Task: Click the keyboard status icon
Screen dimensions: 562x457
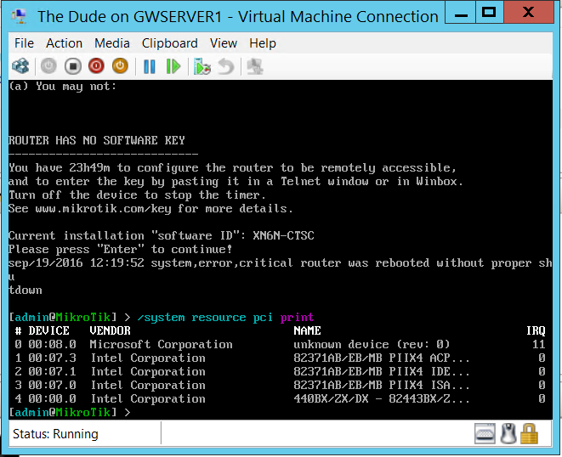Action: click(485, 433)
